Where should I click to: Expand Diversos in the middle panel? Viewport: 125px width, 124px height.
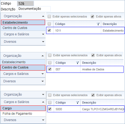point(43,81)
